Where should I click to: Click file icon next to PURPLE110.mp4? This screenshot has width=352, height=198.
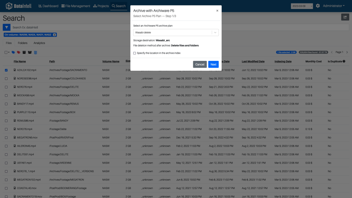point(14,112)
